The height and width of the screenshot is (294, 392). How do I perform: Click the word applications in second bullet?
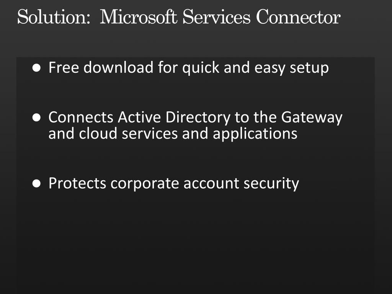click(255, 134)
